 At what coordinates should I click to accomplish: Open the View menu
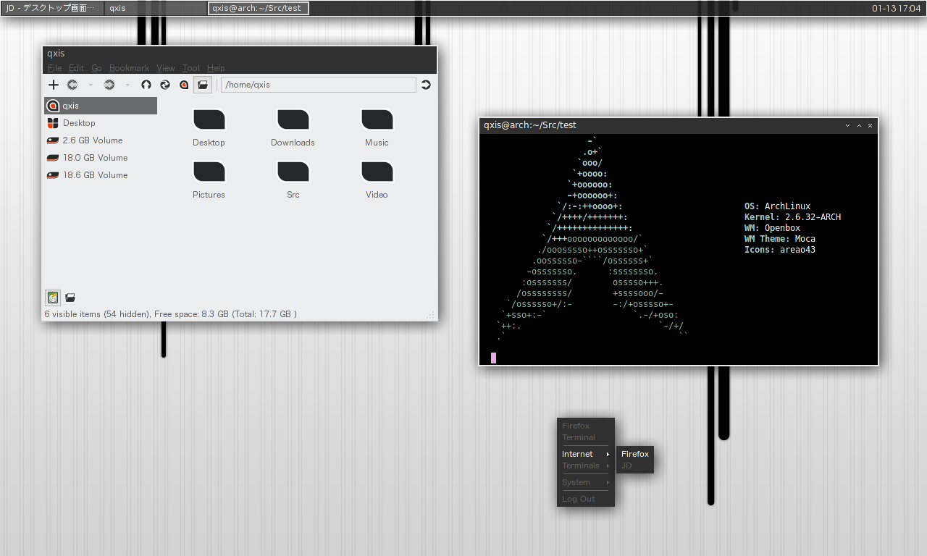(166, 68)
